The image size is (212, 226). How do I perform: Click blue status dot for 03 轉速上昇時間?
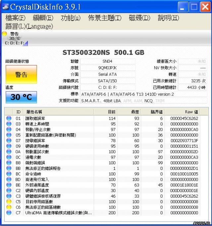pyautogui.click(x=9, y=124)
